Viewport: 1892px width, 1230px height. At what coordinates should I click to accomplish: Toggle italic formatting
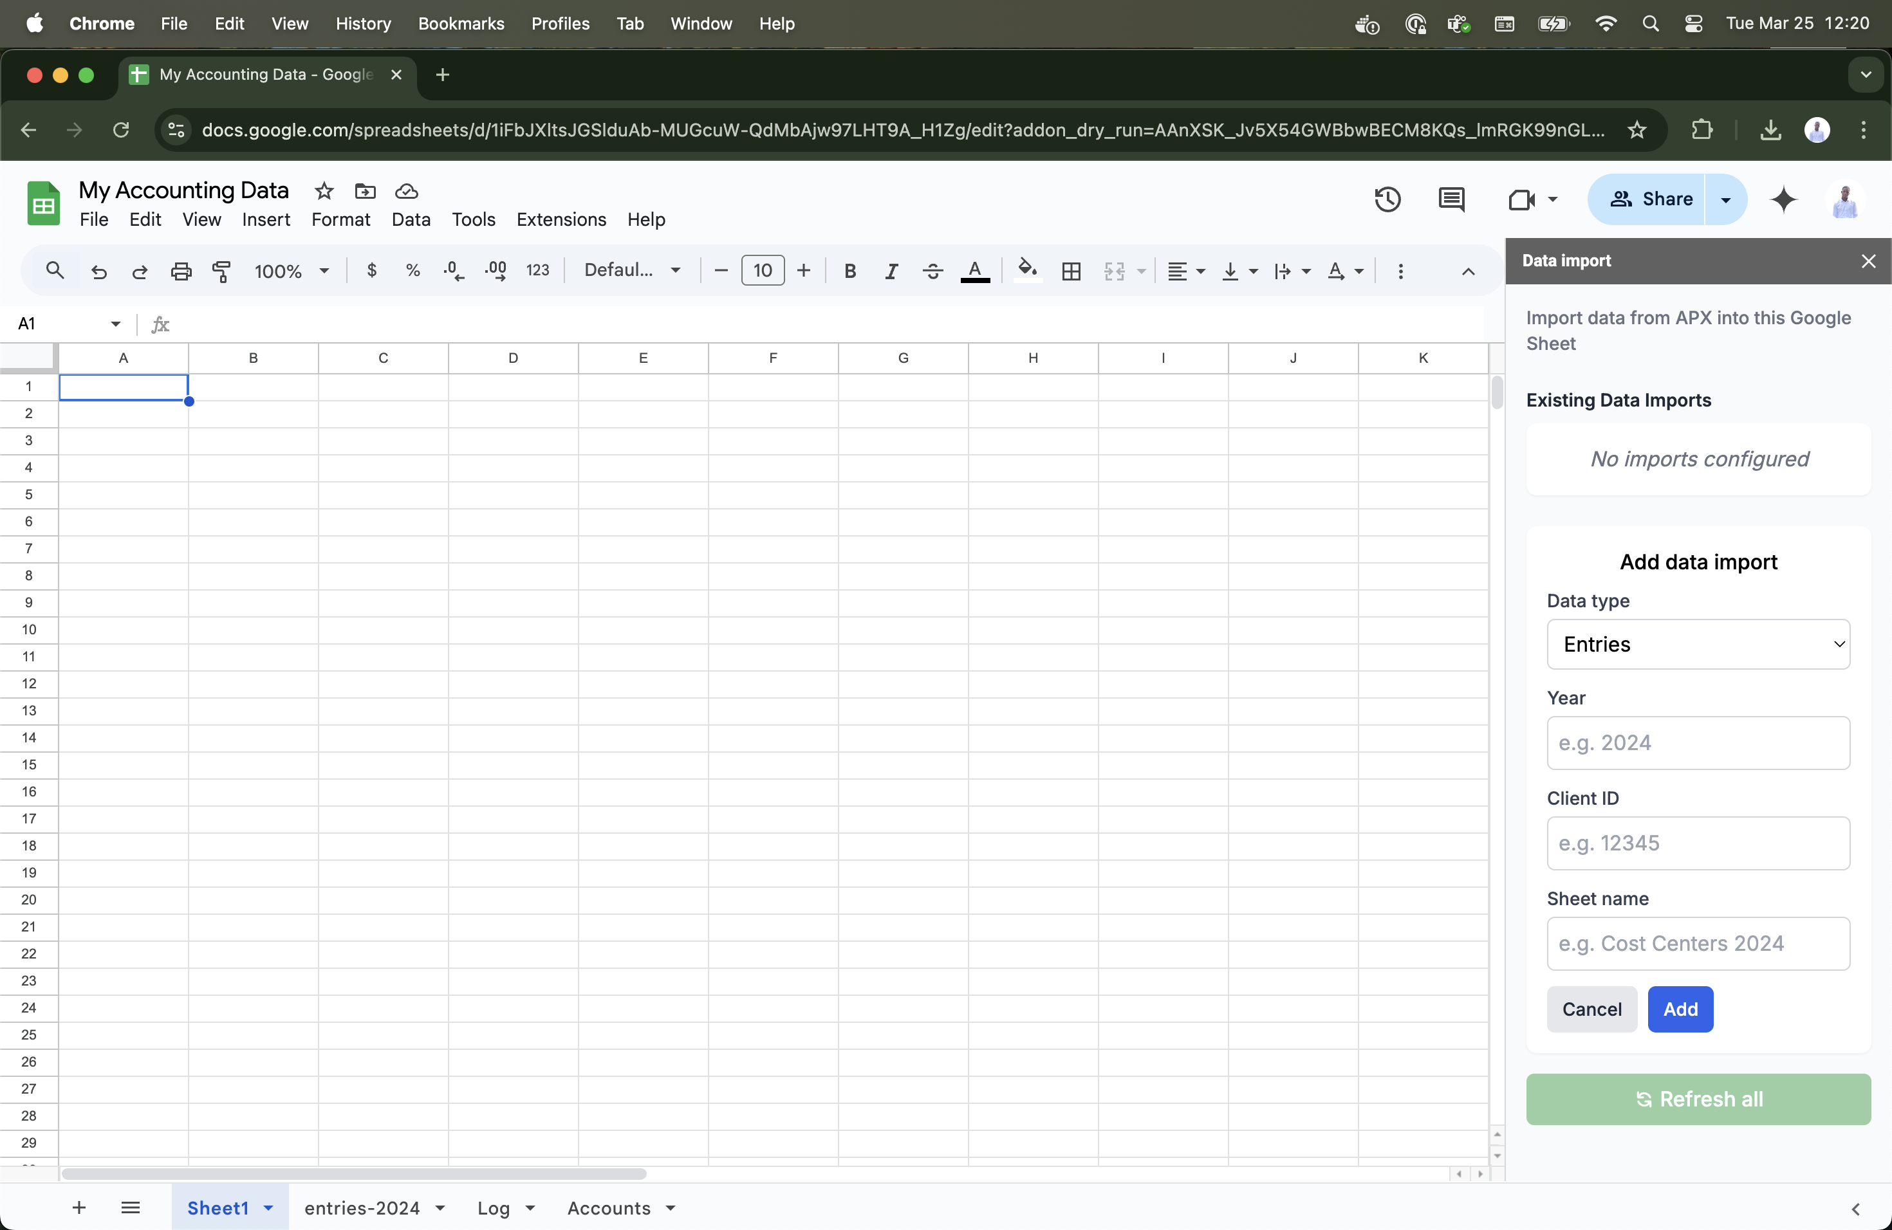click(x=891, y=271)
